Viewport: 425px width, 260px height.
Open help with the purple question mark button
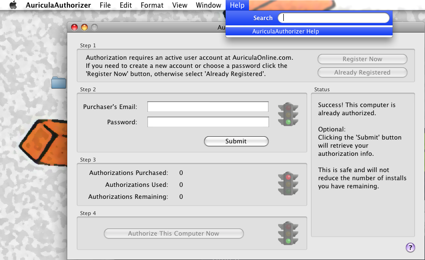tap(410, 248)
